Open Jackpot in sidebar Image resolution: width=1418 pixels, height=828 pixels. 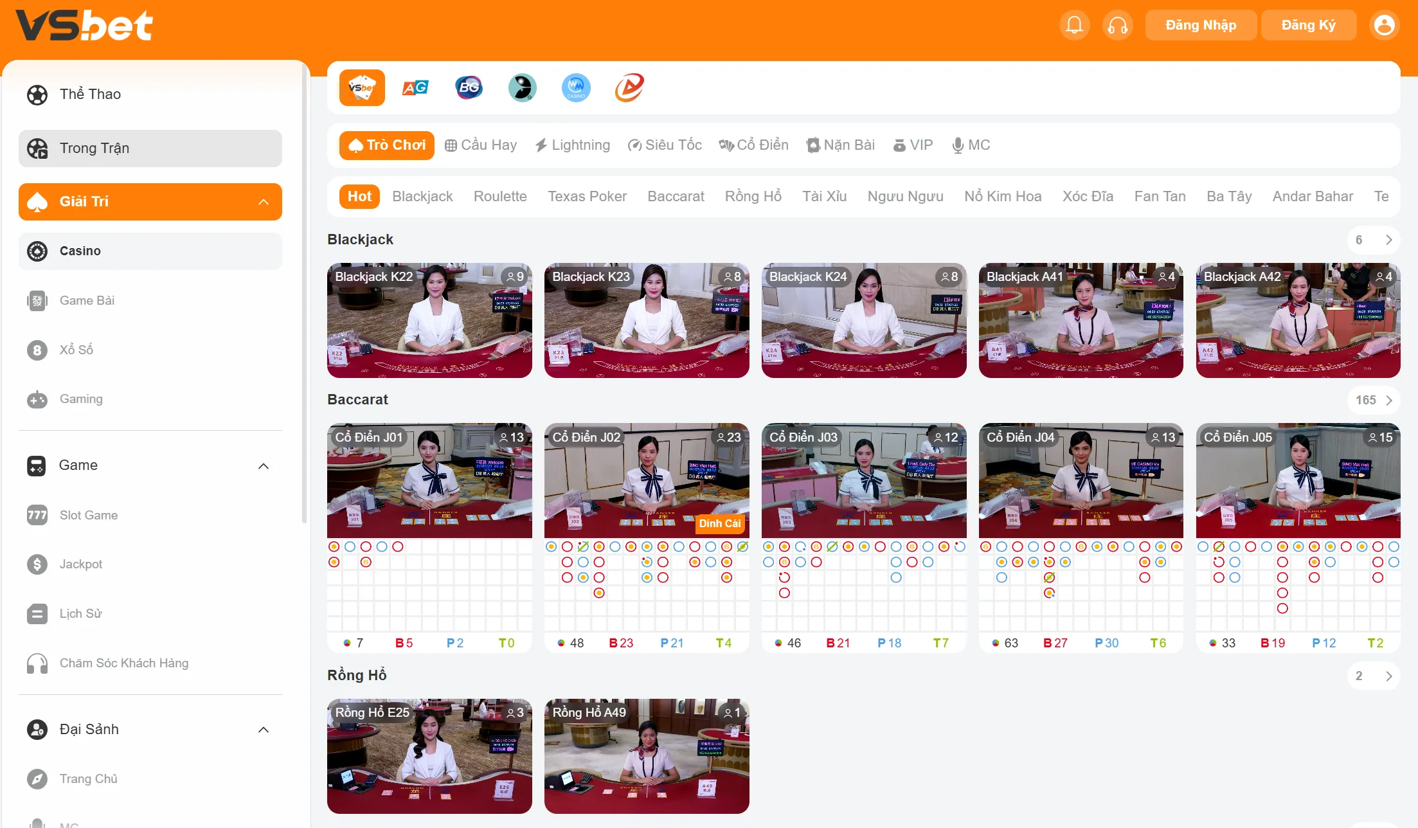[x=150, y=564]
